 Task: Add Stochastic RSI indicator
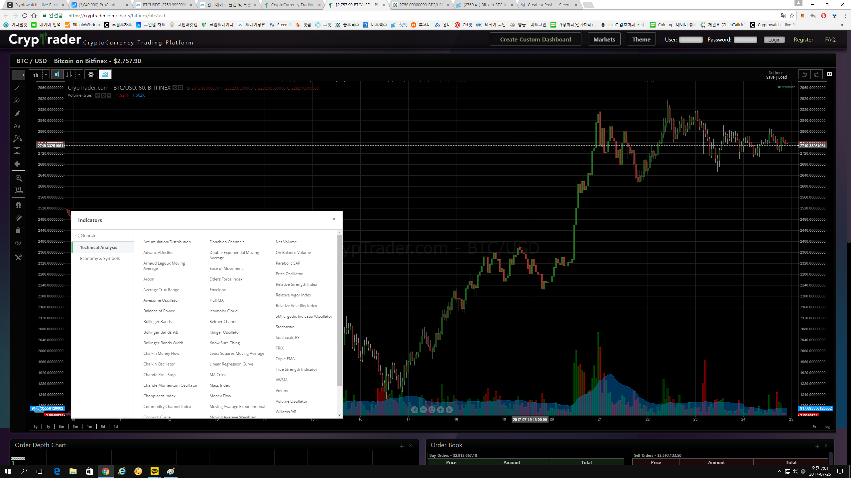point(288,338)
